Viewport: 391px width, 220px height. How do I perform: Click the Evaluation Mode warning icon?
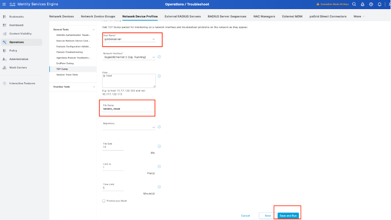point(317,4)
